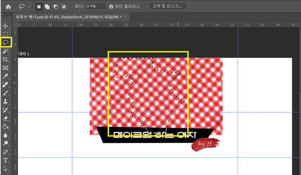Select the Spot Healing Brush tool
Image resolution: width=301 pixels, height=175 pixels.
click(5, 85)
